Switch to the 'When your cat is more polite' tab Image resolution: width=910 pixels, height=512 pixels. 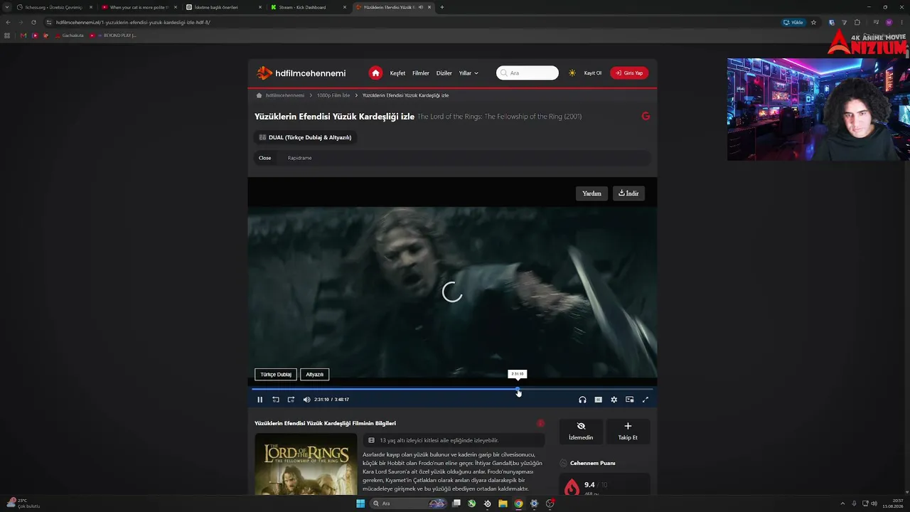pos(138,7)
